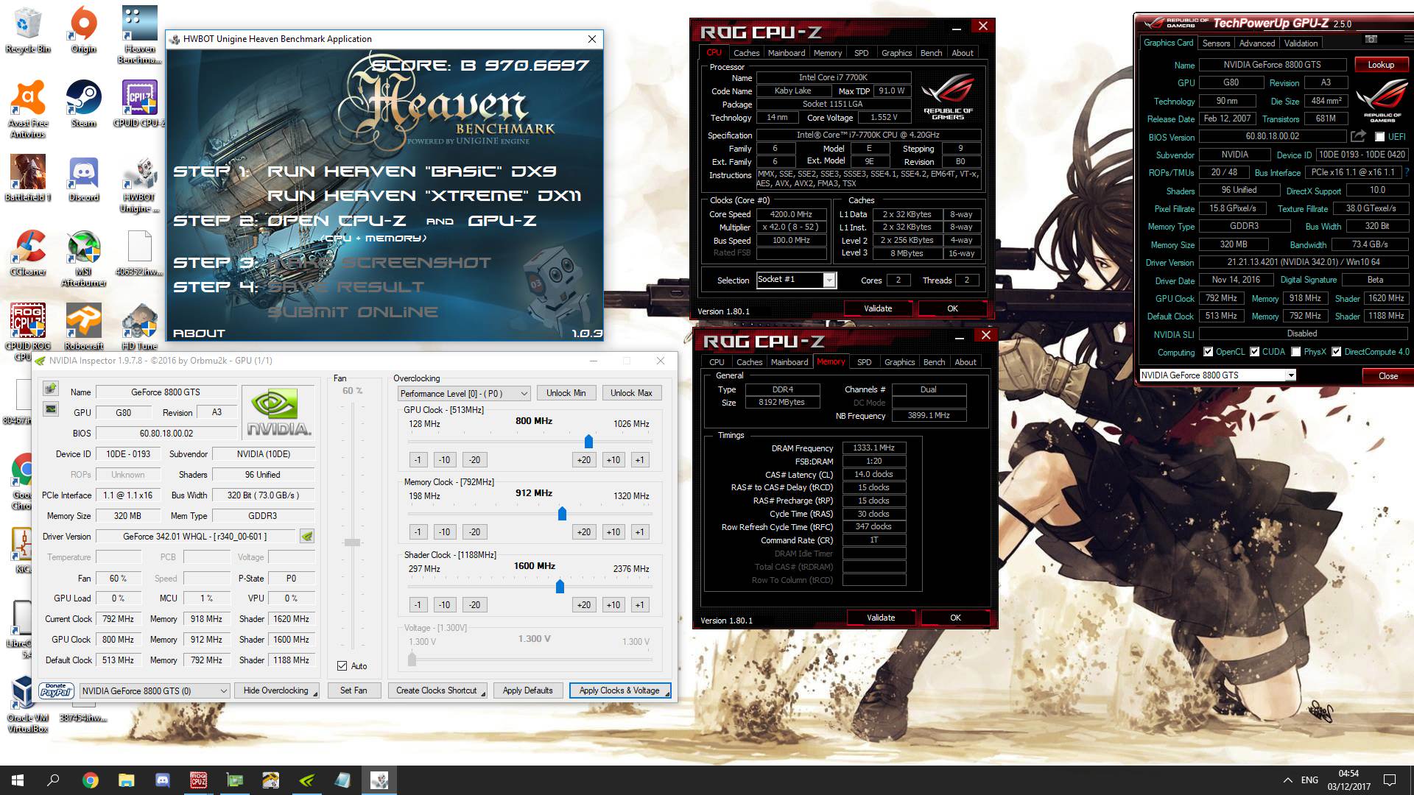The image size is (1414, 795).
Task: Click the Unlock Min button
Action: [x=566, y=393]
